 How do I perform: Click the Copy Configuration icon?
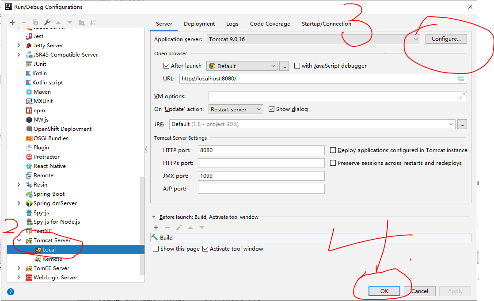click(35, 23)
